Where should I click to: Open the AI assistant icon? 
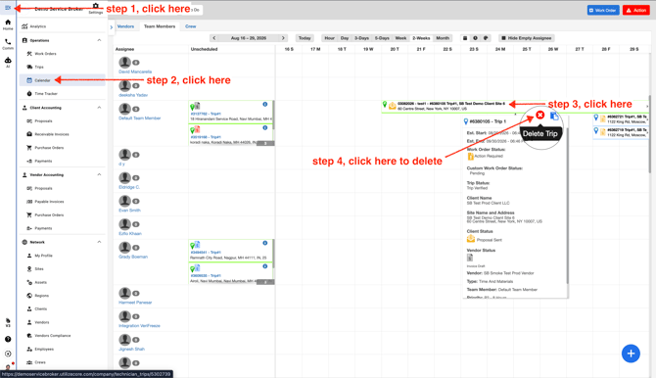pyautogui.click(x=8, y=62)
